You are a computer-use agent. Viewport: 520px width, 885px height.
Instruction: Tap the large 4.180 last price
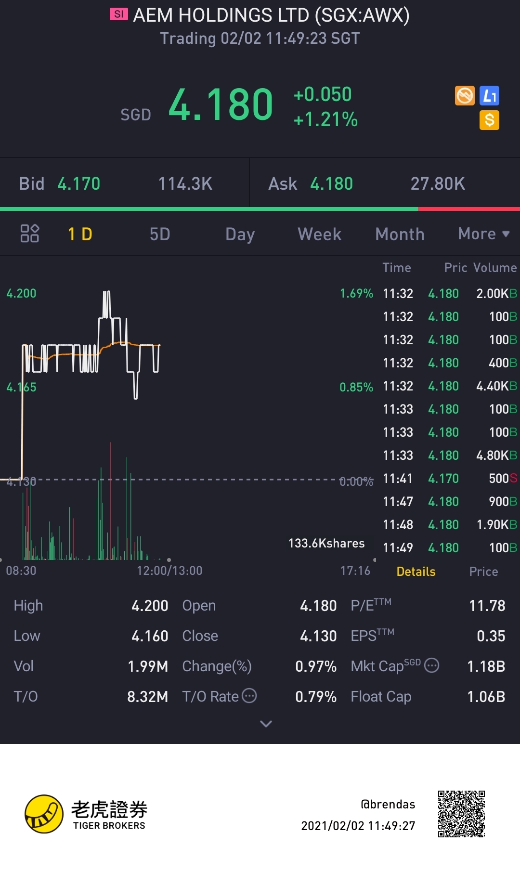(221, 104)
